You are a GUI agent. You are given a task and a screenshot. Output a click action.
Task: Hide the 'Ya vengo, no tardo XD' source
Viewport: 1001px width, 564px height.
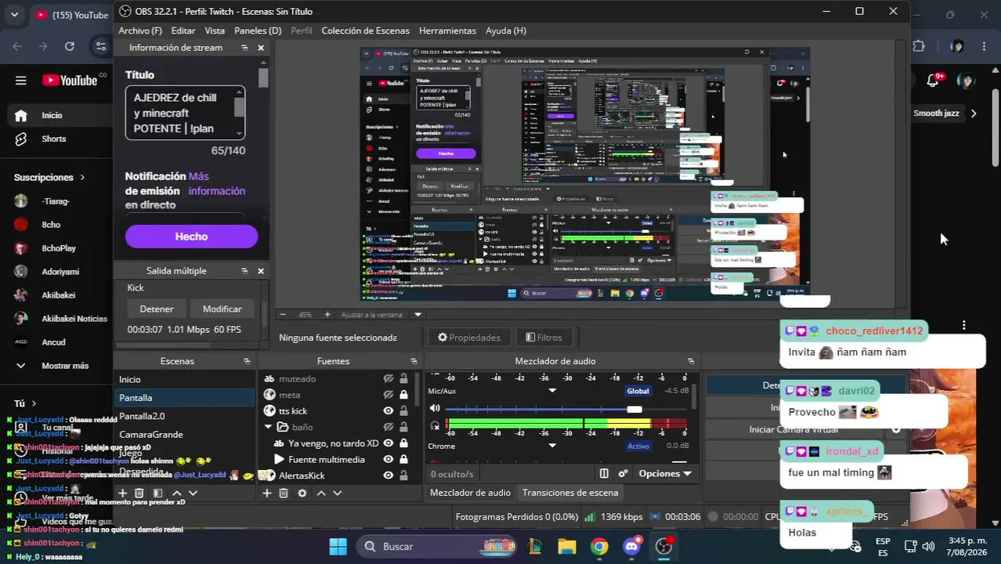click(388, 443)
